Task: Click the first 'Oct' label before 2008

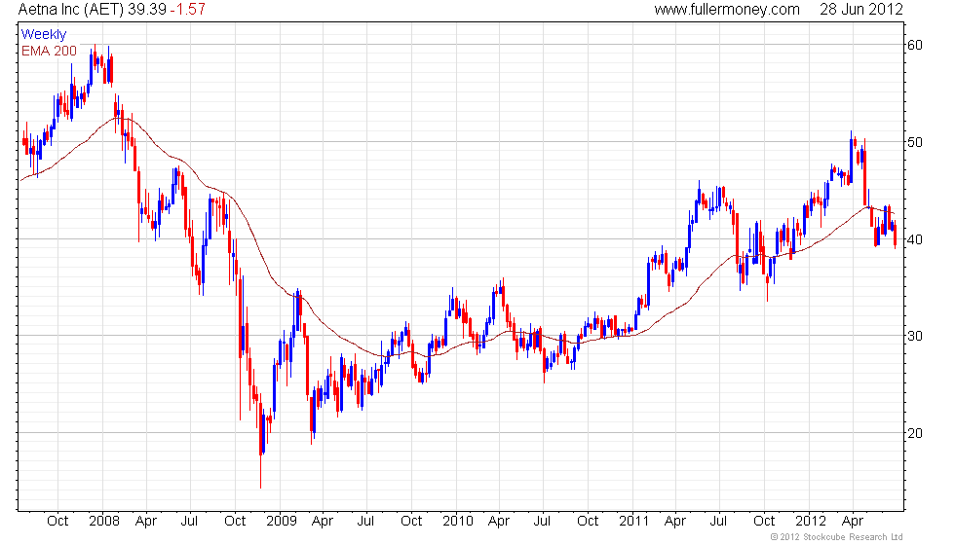Action: tap(57, 522)
